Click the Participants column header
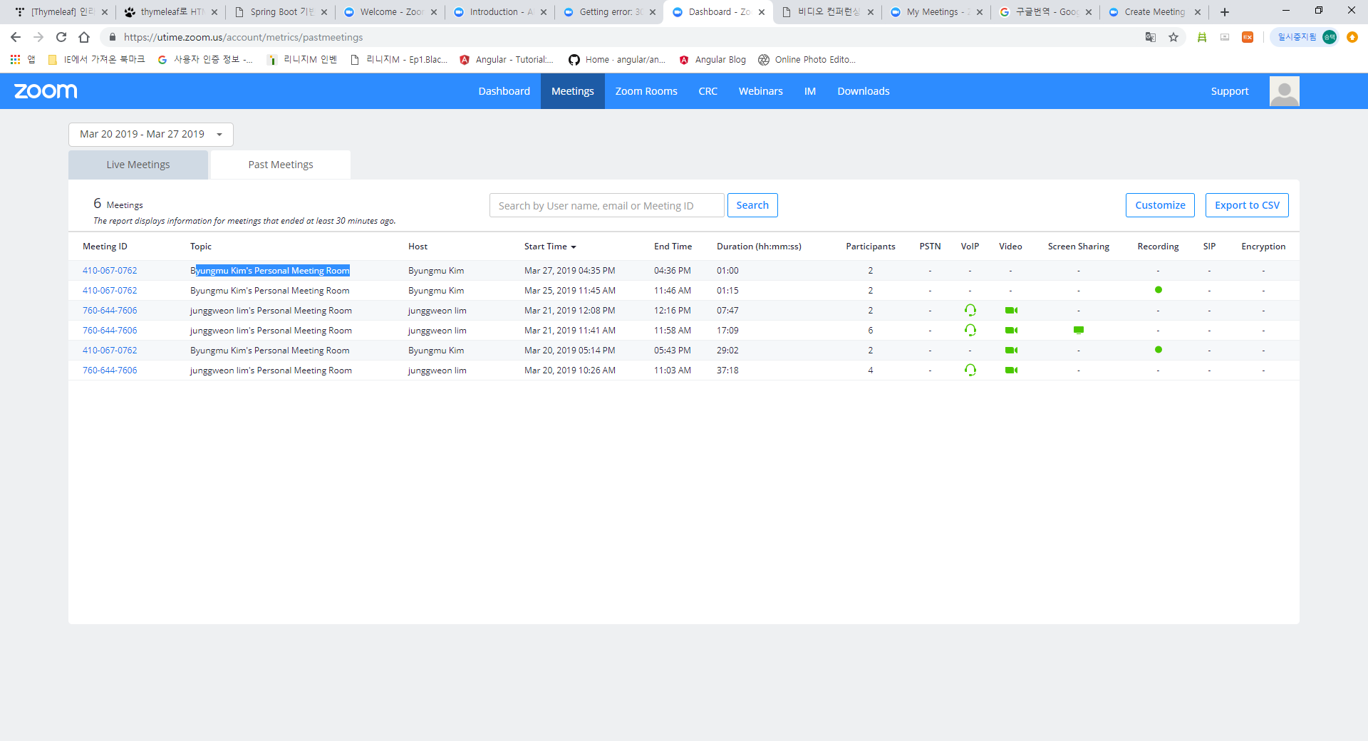Viewport: 1368px width, 741px height. coord(871,247)
